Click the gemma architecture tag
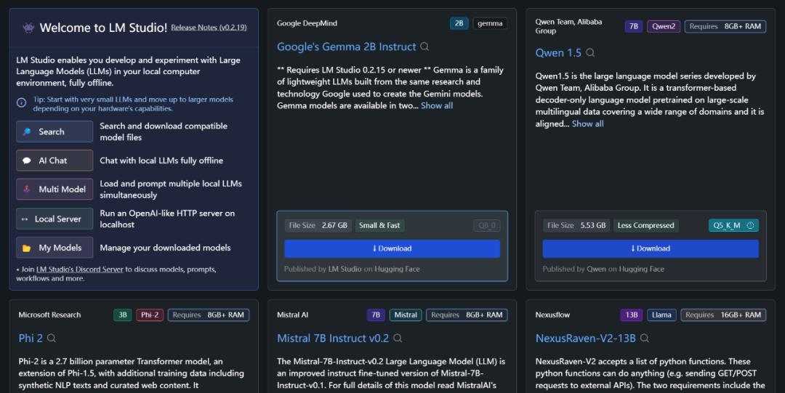Screen dimensions: 785x393 (x=490, y=23)
